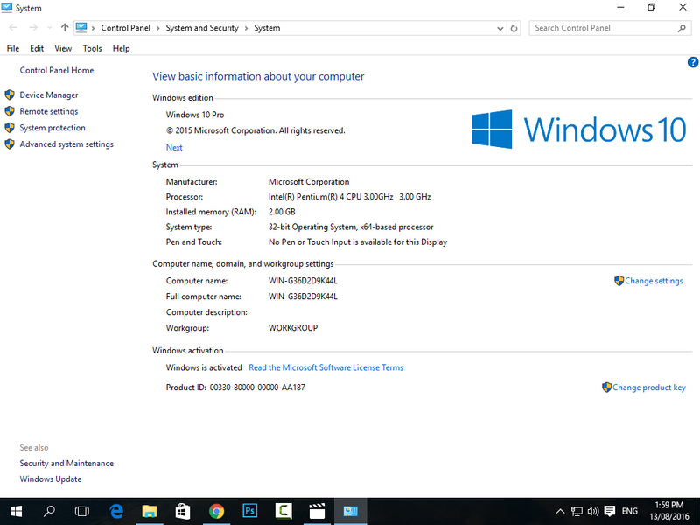Open Windows Update link

(51, 479)
